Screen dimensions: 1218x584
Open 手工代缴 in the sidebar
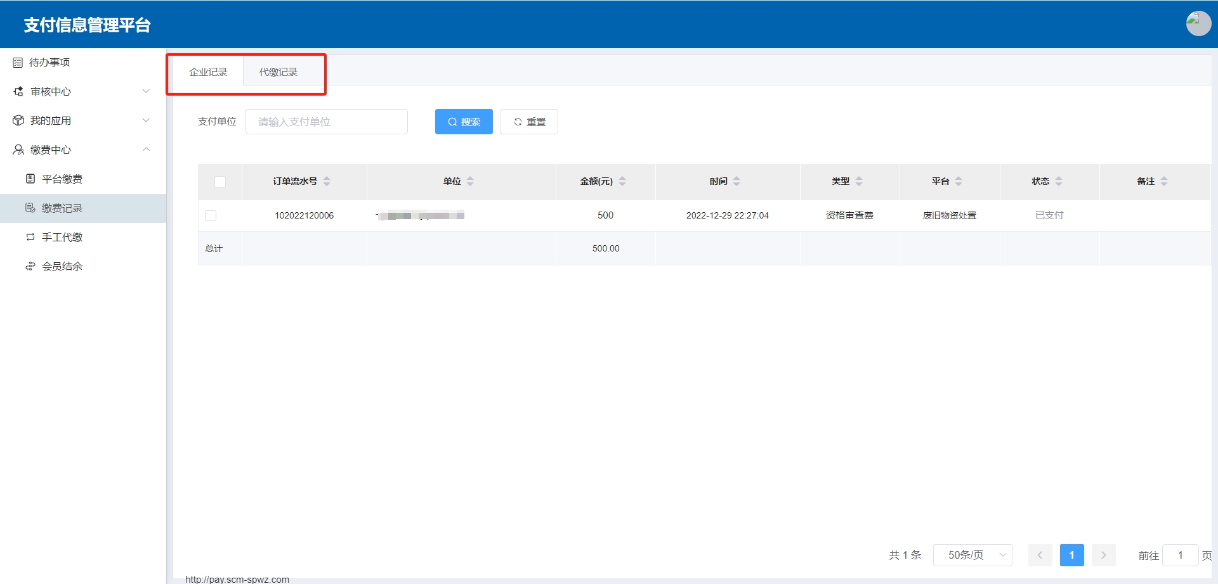pyautogui.click(x=62, y=237)
